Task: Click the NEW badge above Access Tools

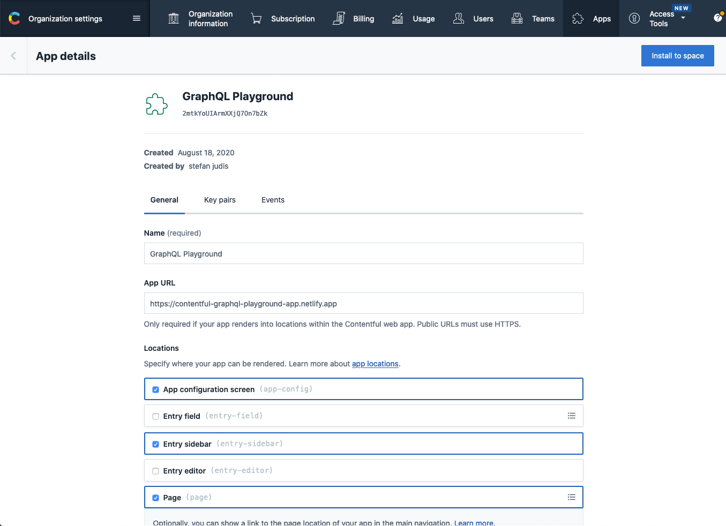Action: (x=682, y=8)
